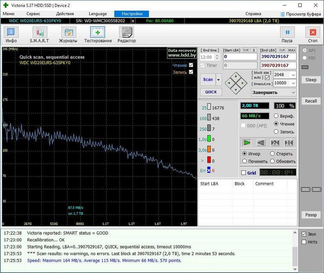The width and height of the screenshot is (324, 273).
Task: Click the green forward play scan button
Action: 247,143
